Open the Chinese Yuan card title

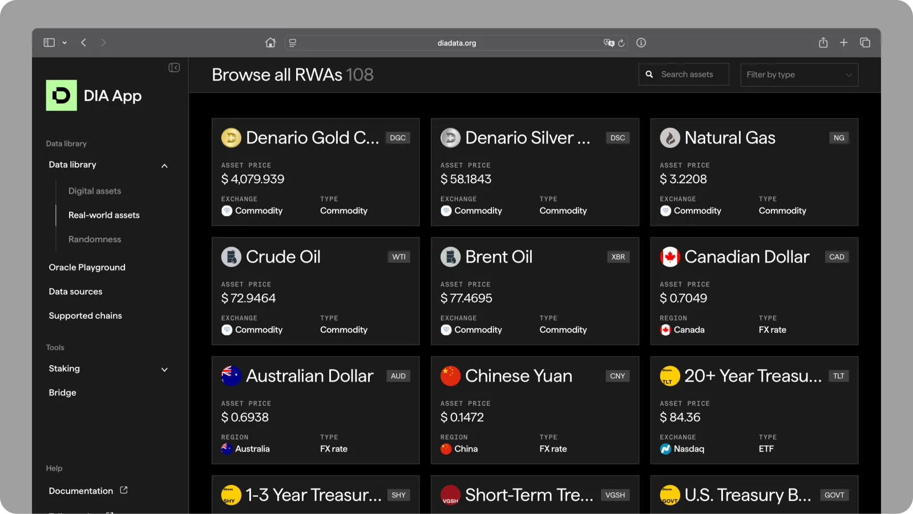[519, 376]
